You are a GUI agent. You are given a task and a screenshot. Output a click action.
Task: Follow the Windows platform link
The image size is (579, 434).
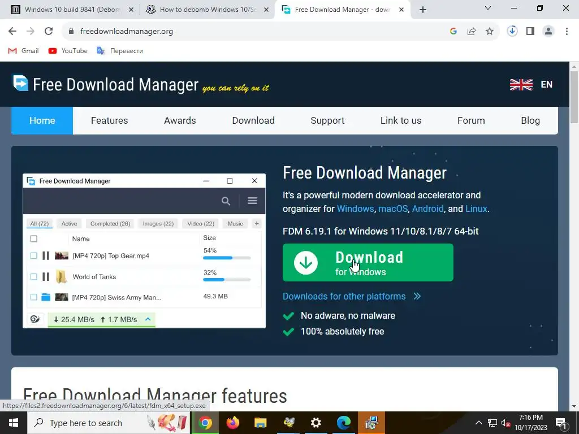click(355, 209)
